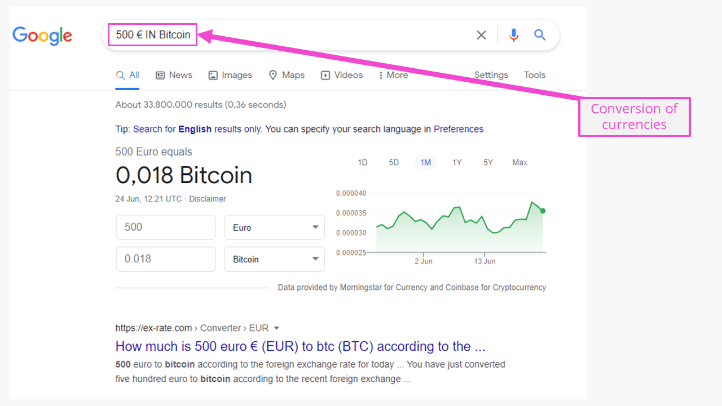The image size is (722, 406).
Task: Open search Settings
Action: tap(491, 75)
